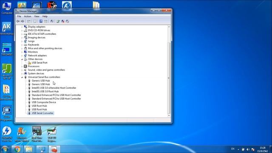Viewport: 272px width, 153px height.
Task: Expand the IDE ATA/ATAPI controllers node
Action: 22,34
